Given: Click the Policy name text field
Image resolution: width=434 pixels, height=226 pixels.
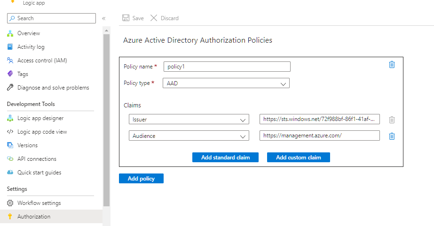Looking at the screenshot, I should [227, 67].
